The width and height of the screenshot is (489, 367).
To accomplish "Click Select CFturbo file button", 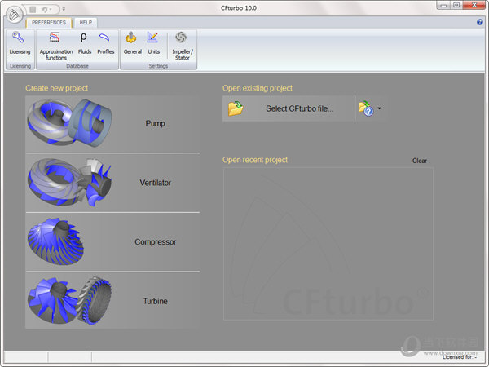I will pyautogui.click(x=289, y=108).
